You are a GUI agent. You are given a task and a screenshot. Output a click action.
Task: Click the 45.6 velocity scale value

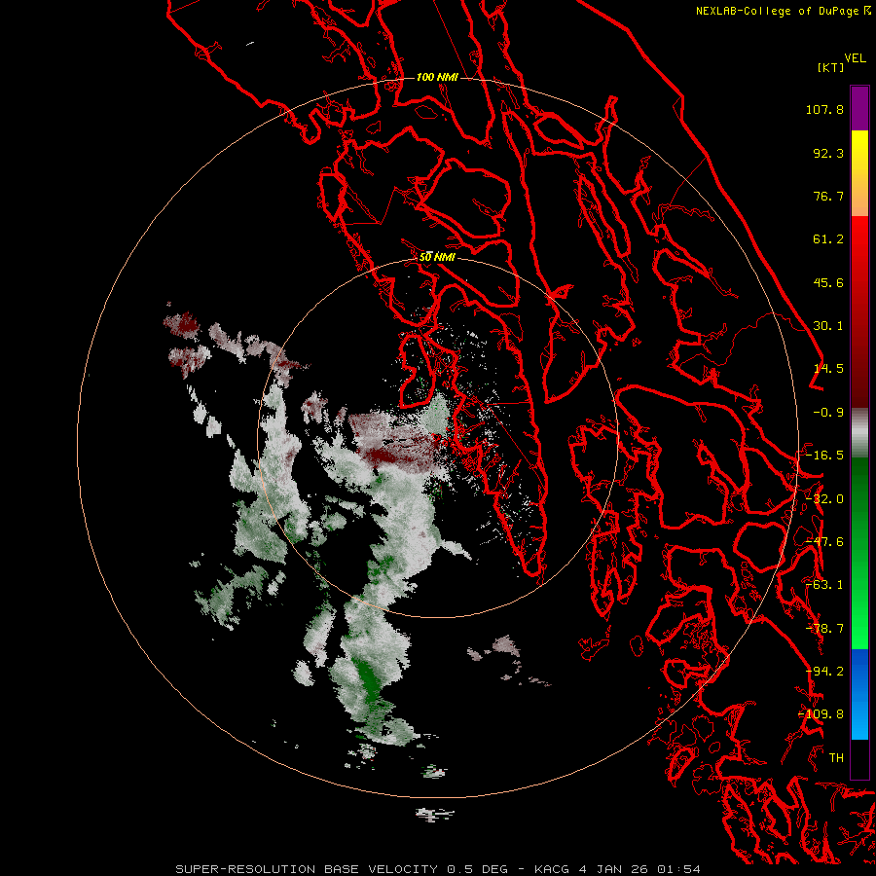(828, 282)
